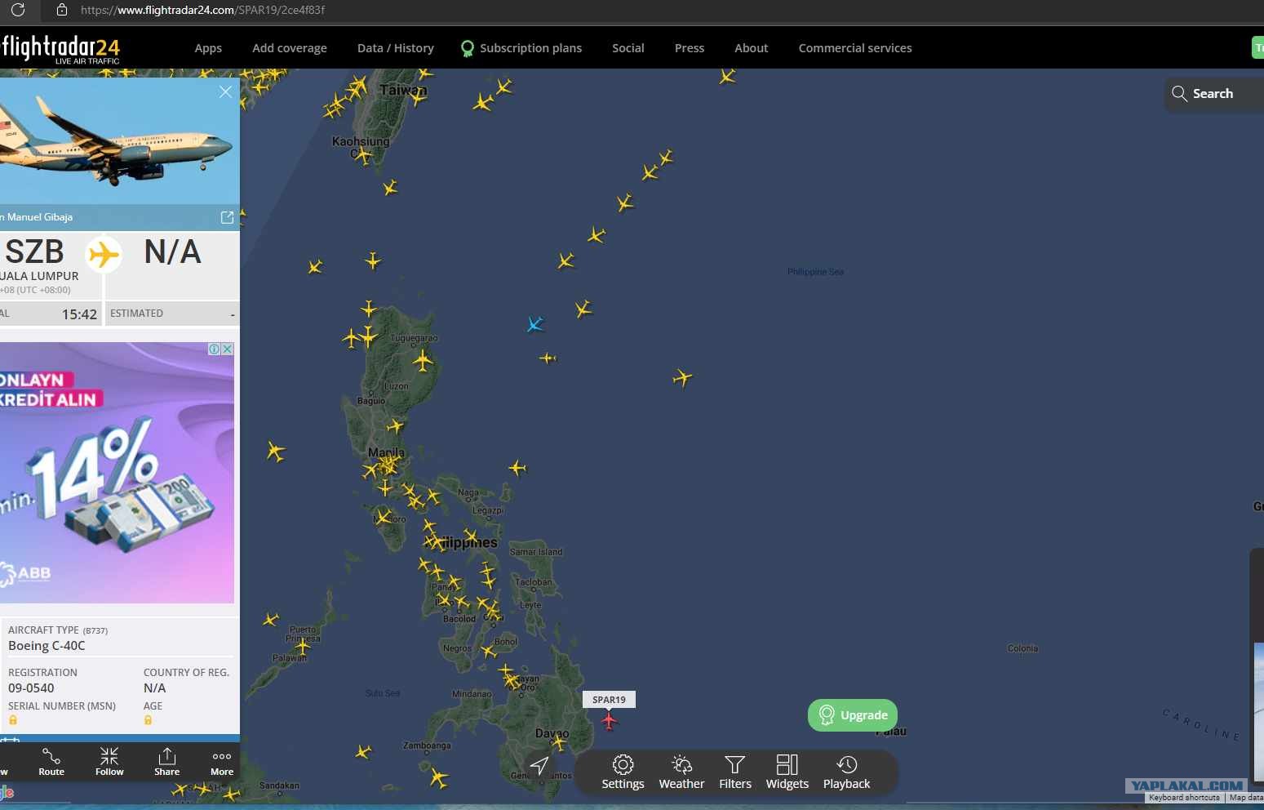Click the locked Age padlock

pos(148,720)
